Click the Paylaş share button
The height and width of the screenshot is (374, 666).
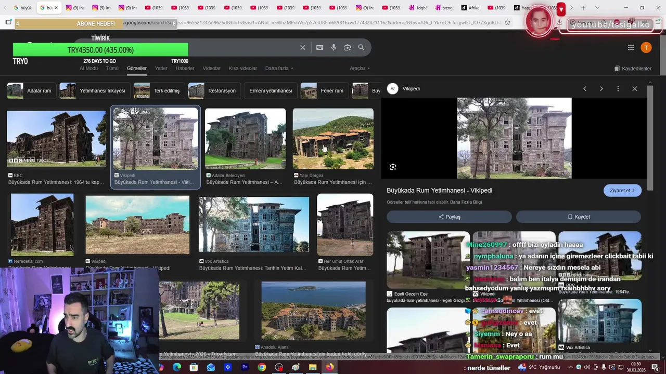point(449,217)
